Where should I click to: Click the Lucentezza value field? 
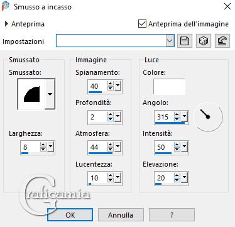click(x=97, y=178)
